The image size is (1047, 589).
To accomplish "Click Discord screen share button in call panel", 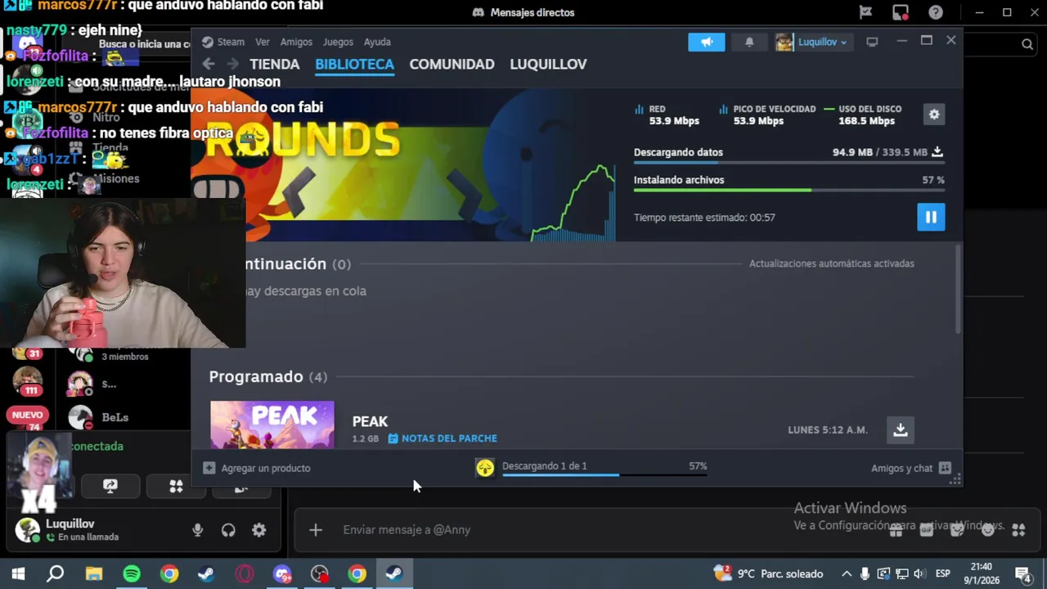I will point(110,486).
